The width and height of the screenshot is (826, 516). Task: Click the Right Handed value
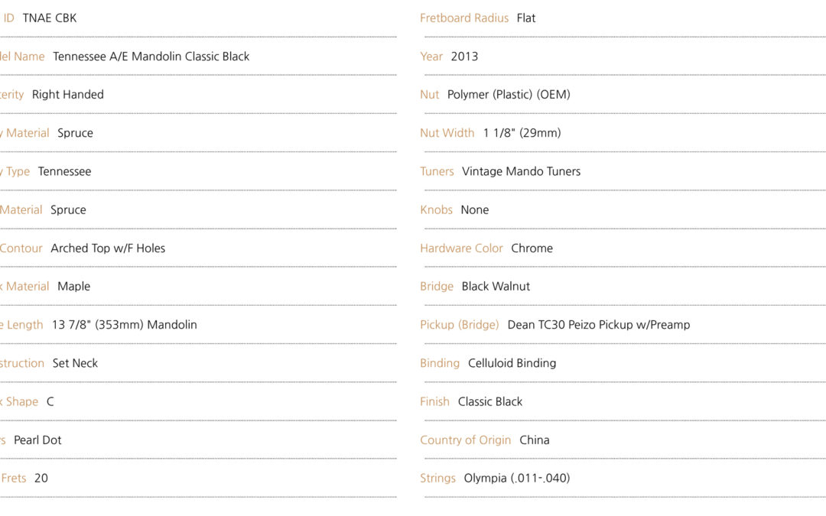pos(68,94)
